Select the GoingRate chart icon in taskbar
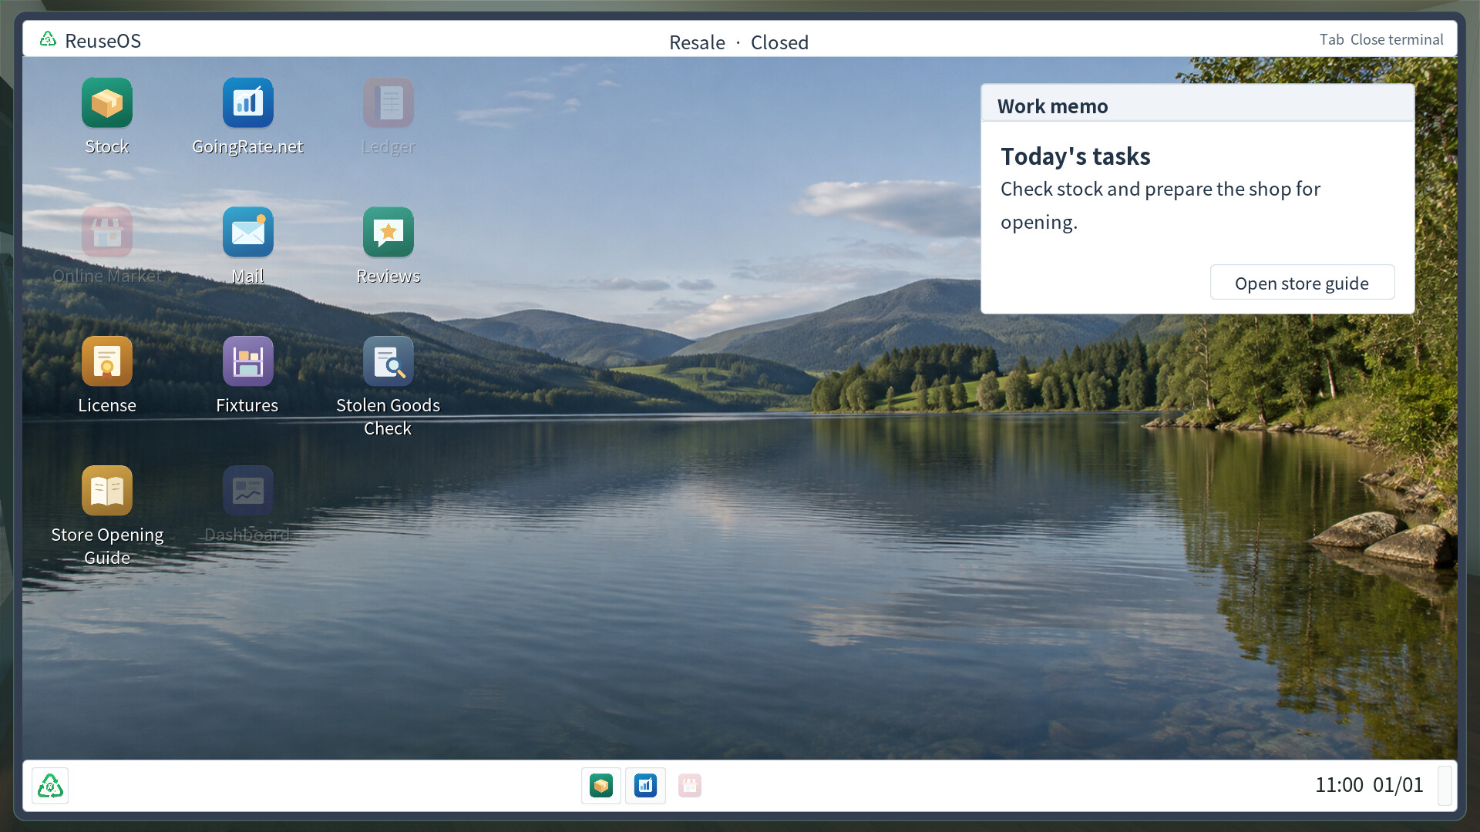 645,786
